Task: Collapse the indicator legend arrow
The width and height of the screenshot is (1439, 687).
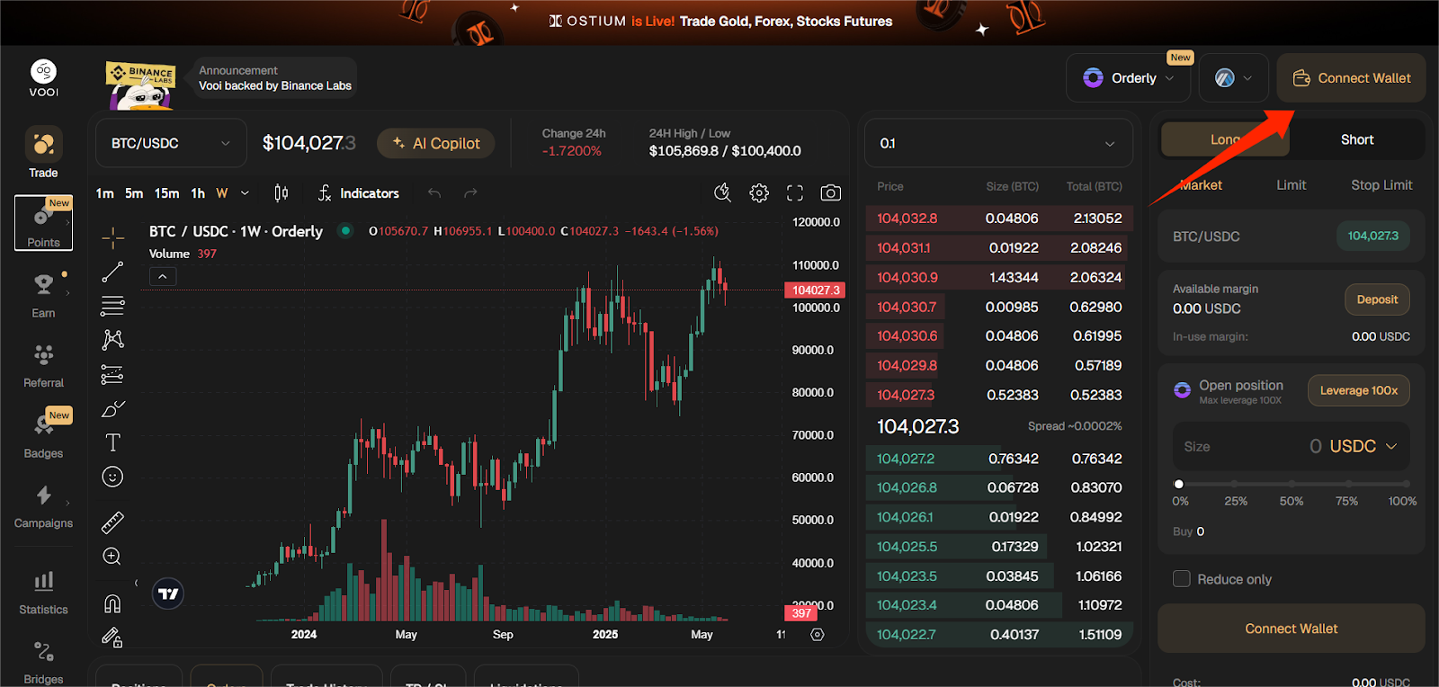Action: (162, 276)
